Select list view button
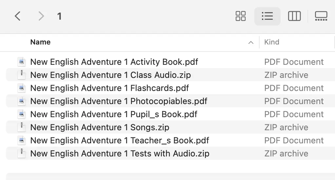 (x=267, y=16)
